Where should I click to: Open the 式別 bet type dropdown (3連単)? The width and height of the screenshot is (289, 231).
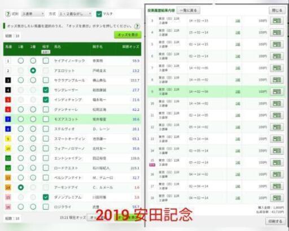(33, 14)
